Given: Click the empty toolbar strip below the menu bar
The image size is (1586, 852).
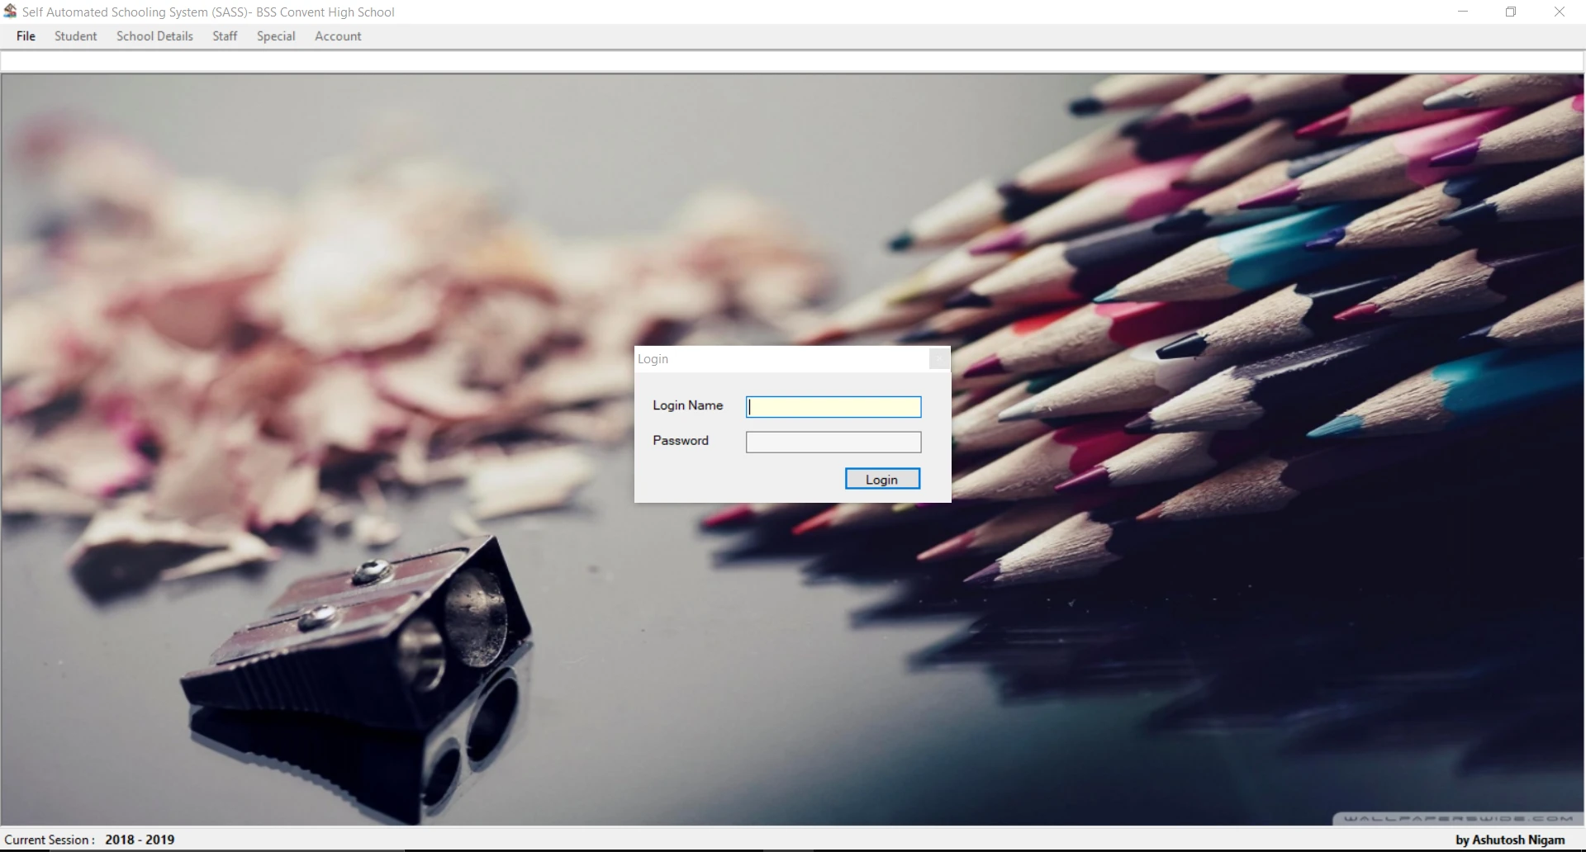Looking at the screenshot, I should coord(793,61).
